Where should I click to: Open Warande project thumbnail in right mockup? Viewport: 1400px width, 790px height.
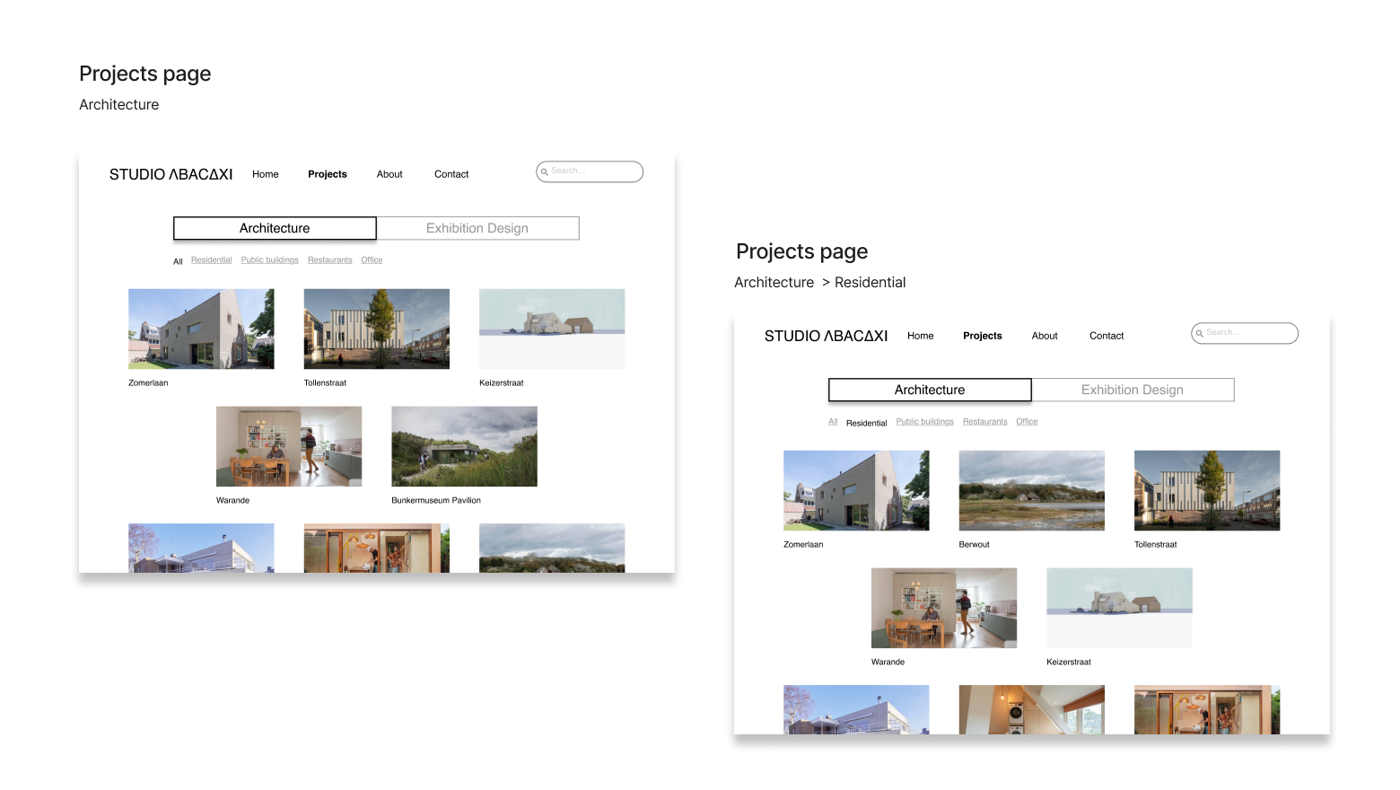944,608
